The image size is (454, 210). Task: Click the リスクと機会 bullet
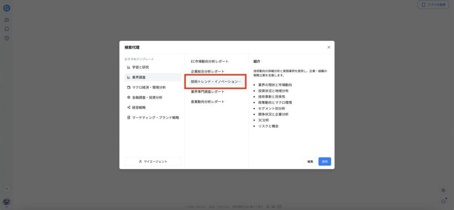(x=268, y=126)
